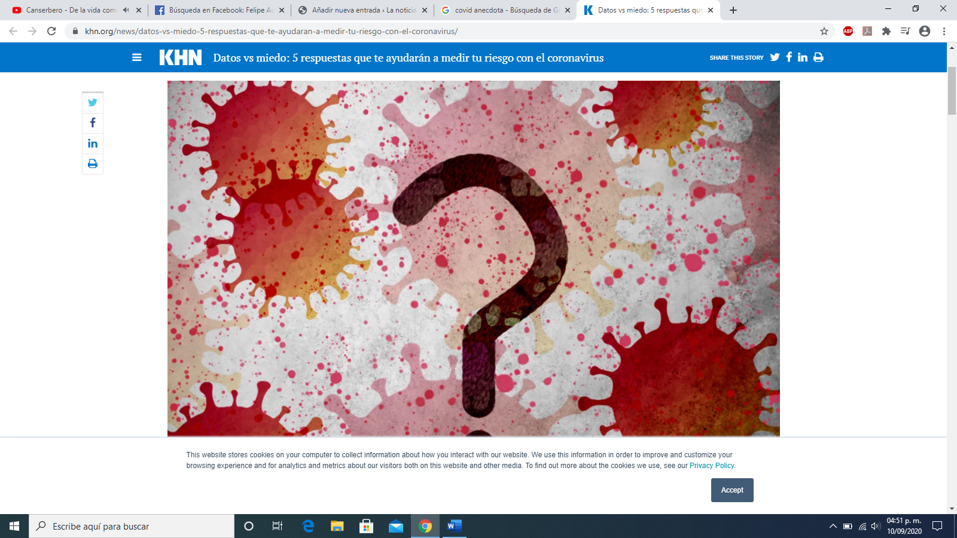
Task: Click print icon in left sidebar
Action: [x=93, y=164]
